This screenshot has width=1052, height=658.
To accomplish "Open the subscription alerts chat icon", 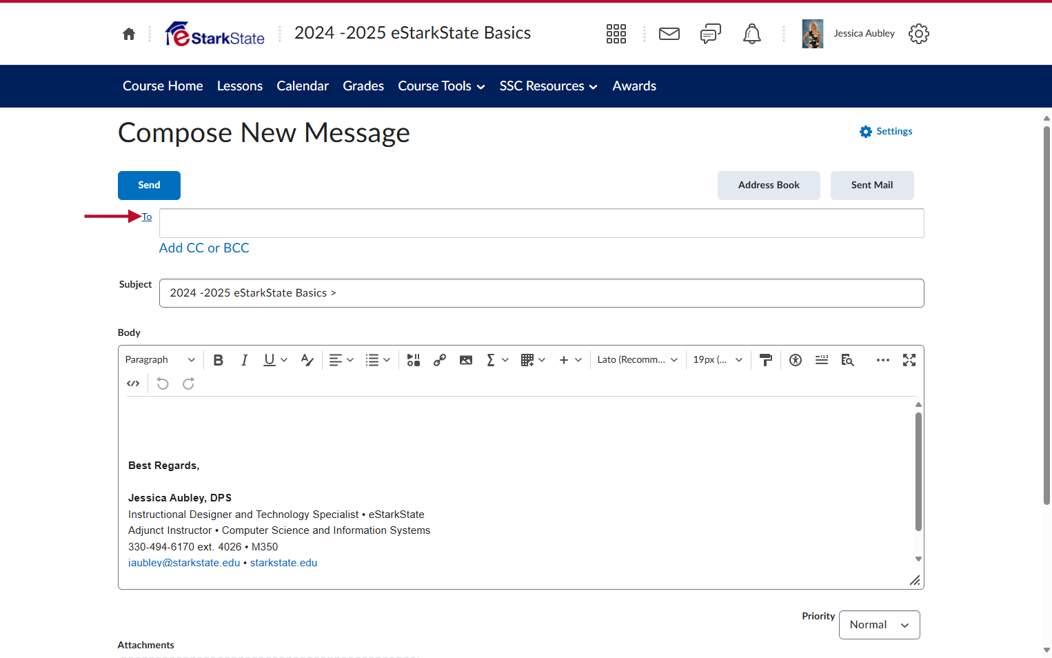I will click(x=711, y=34).
